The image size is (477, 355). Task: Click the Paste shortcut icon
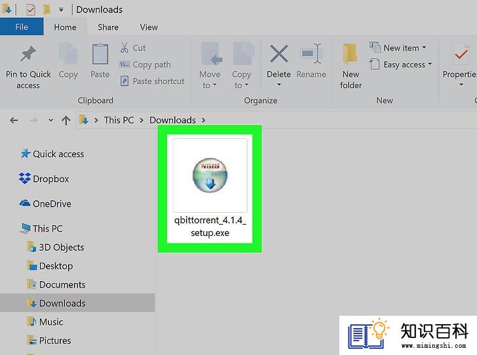coord(124,81)
